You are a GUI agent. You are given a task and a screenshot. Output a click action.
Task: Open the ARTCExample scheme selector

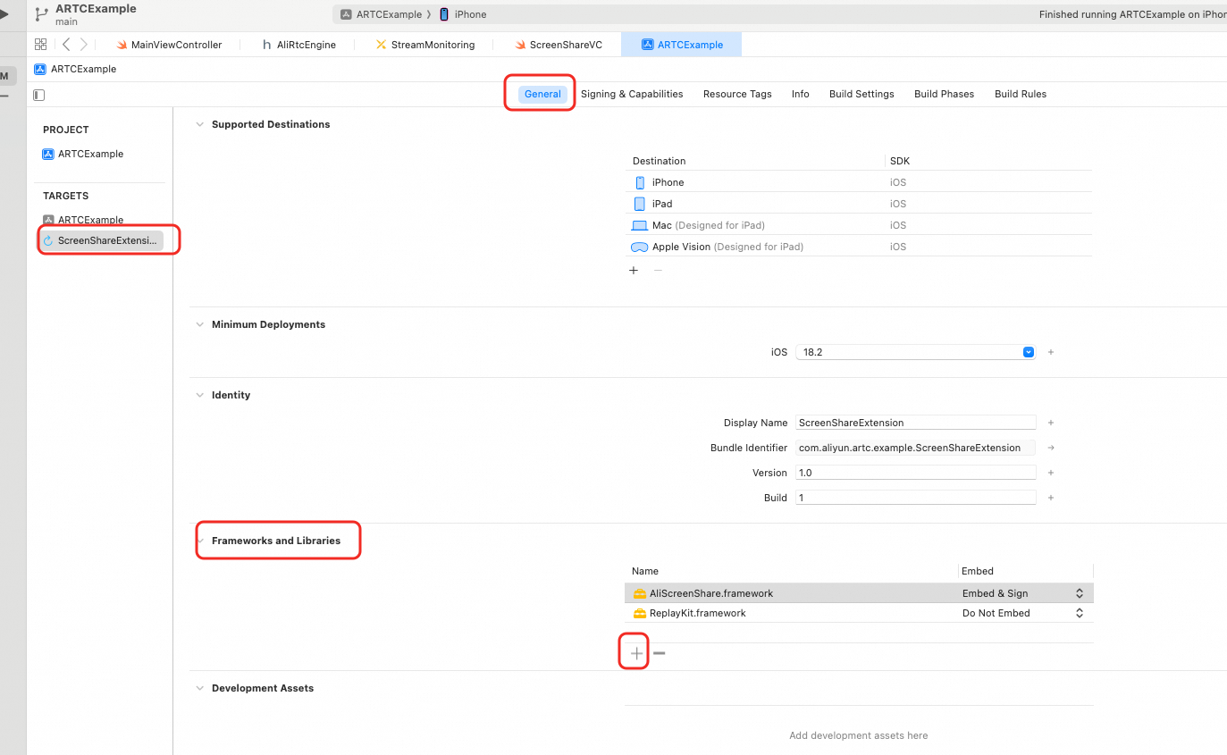coord(382,14)
